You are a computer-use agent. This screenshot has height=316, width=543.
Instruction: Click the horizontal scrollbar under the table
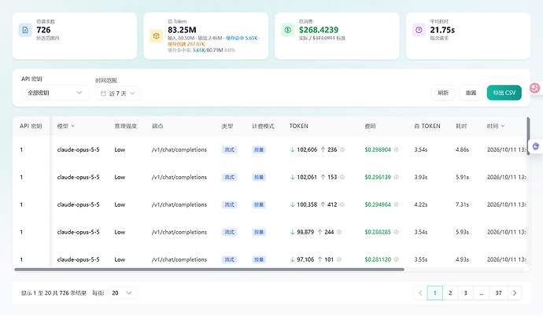209,270
